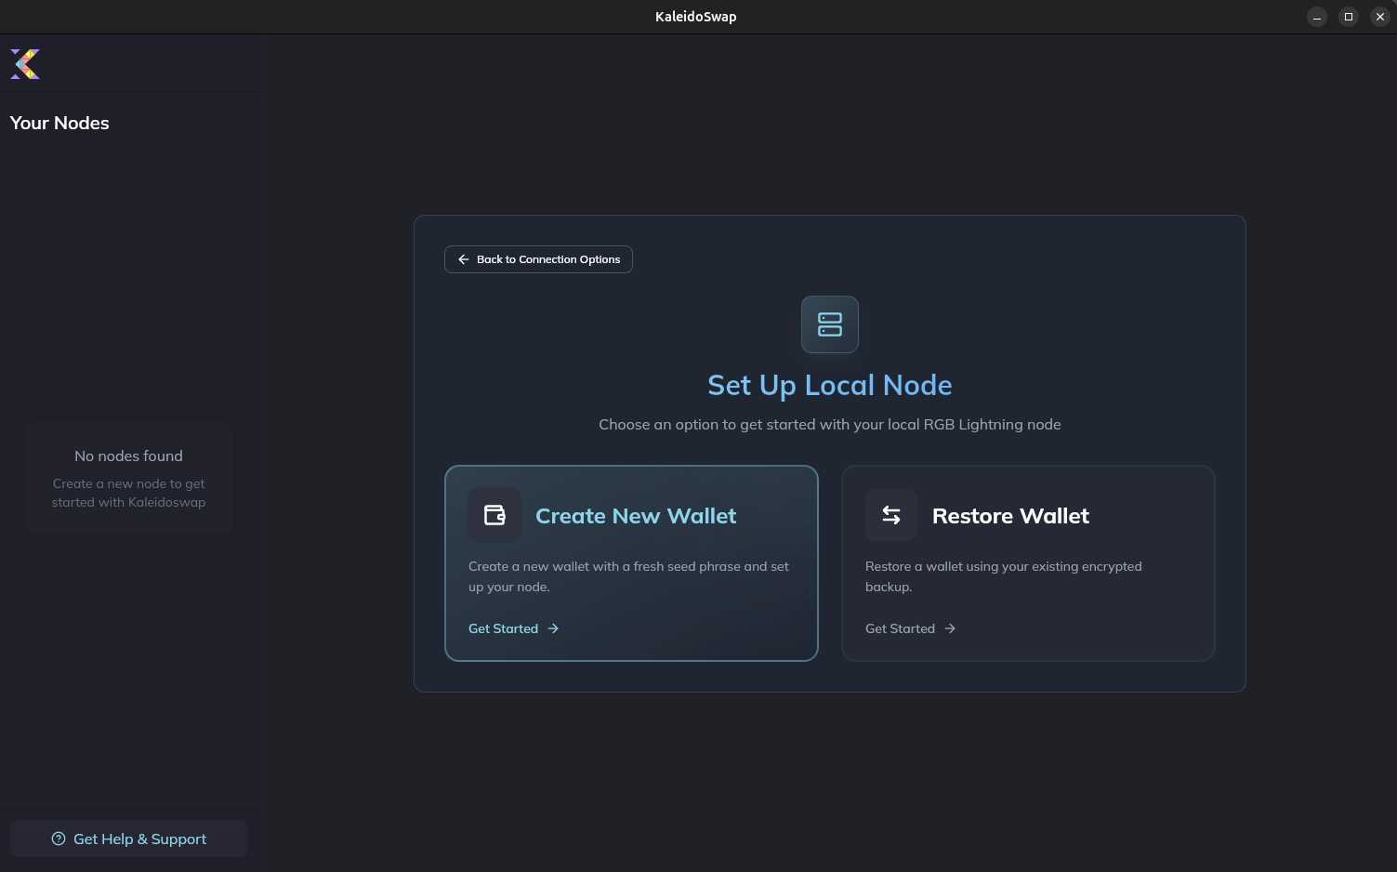Screen dimensions: 1397x872
Task: Click the KaleidoSwap logo in the sidebar
Action: click(25, 64)
